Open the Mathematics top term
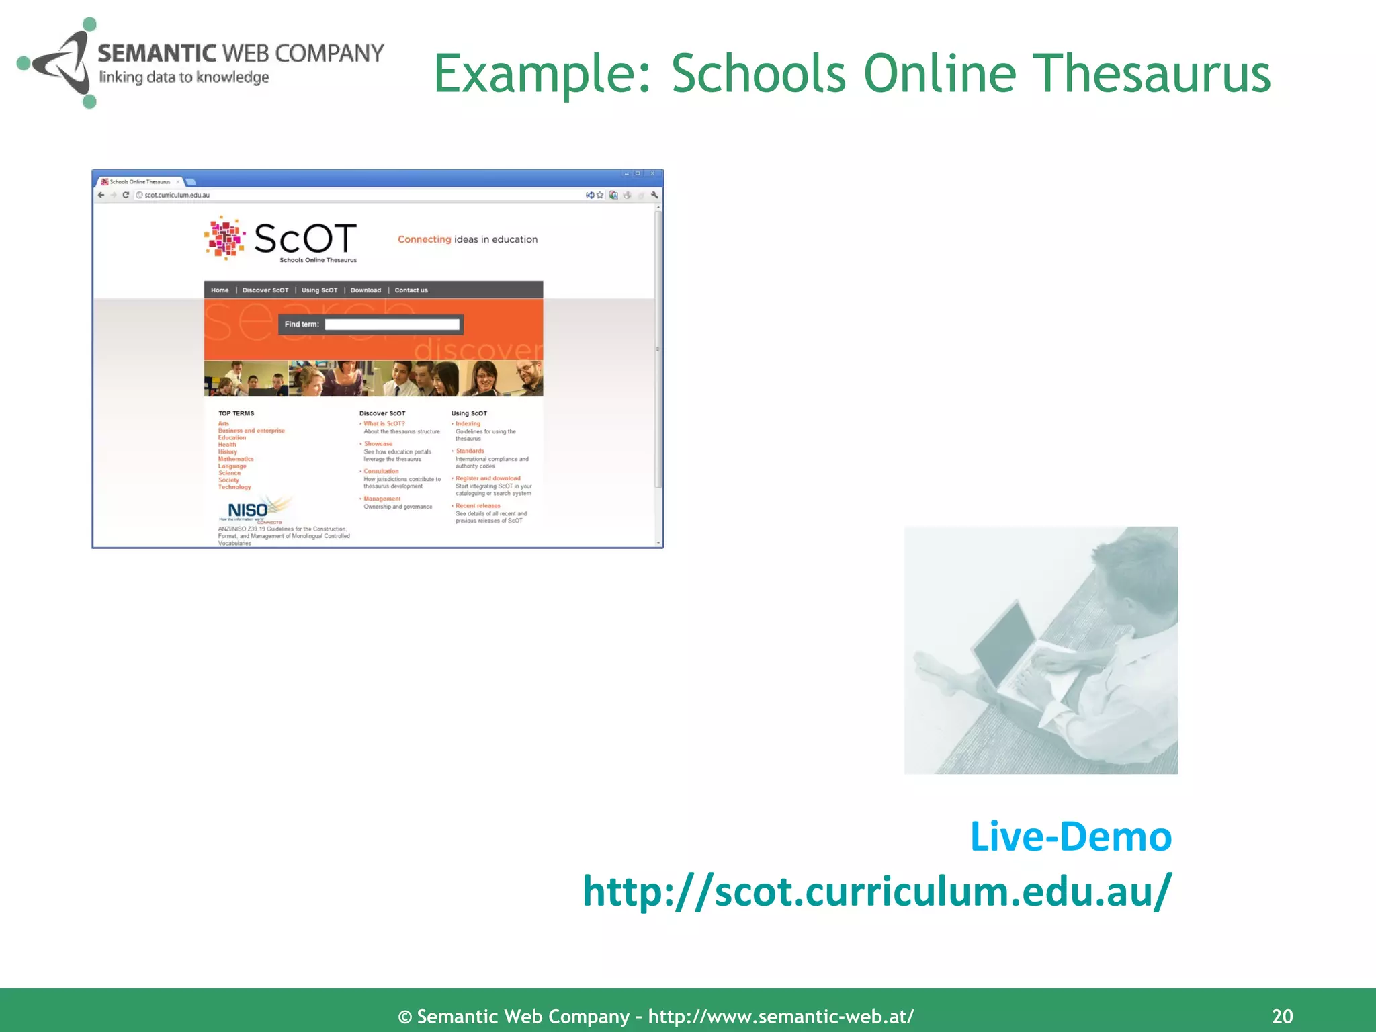This screenshot has width=1376, height=1032. (236, 459)
